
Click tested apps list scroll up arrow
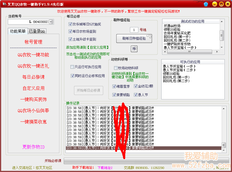pos(222,21)
